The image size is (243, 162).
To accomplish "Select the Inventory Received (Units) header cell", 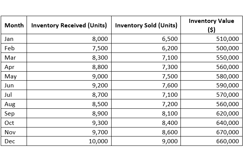I will (69, 25).
